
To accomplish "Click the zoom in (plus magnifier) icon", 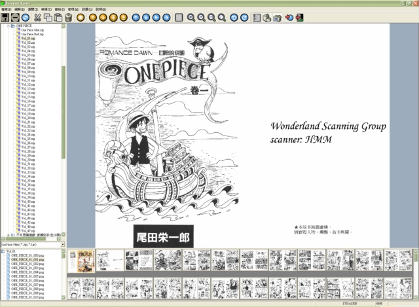I will click(191, 18).
